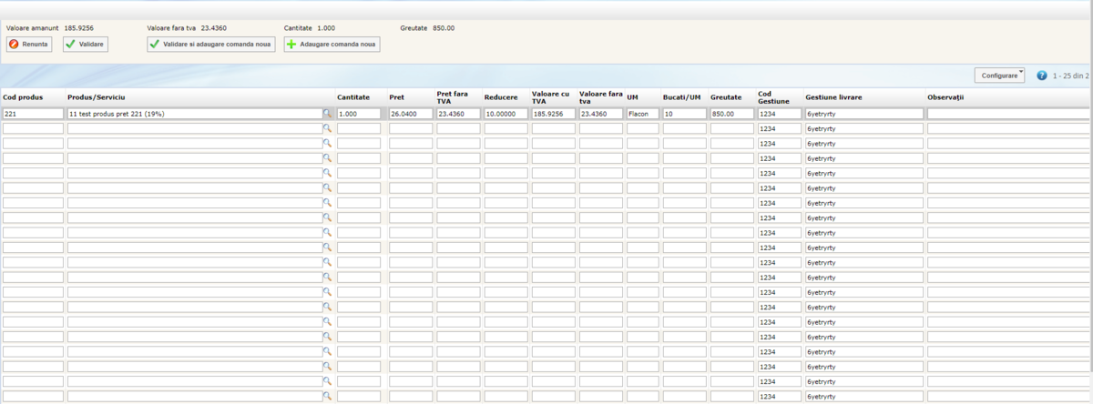Click the Cod produs field containing 221
The image size is (1093, 404).
[x=33, y=114]
